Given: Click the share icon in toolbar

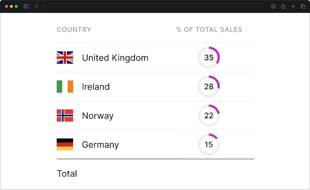Looking at the screenshot, I should (283, 6).
